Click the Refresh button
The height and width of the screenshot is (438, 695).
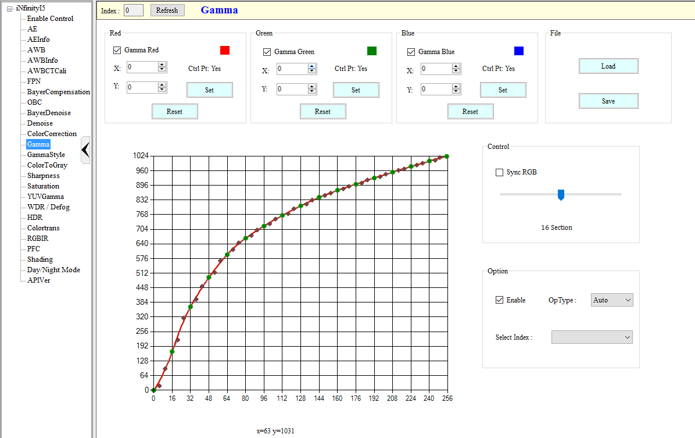[x=167, y=10]
